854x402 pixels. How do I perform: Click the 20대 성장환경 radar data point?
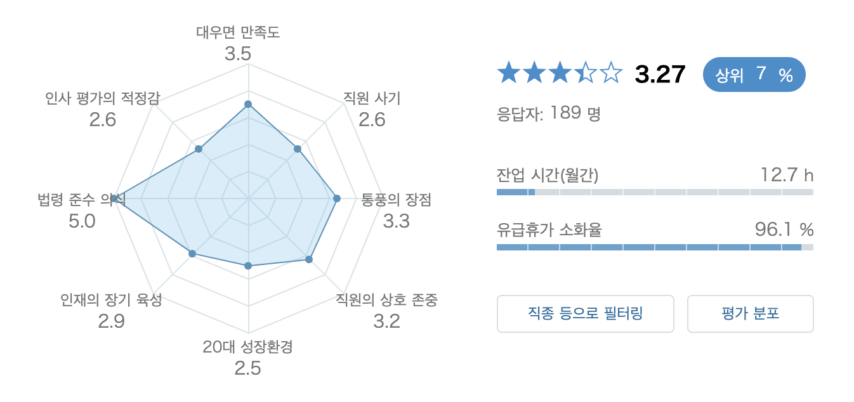click(248, 266)
